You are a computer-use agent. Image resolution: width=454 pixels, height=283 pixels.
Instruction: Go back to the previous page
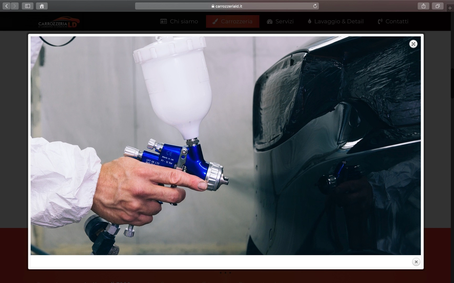click(7, 6)
